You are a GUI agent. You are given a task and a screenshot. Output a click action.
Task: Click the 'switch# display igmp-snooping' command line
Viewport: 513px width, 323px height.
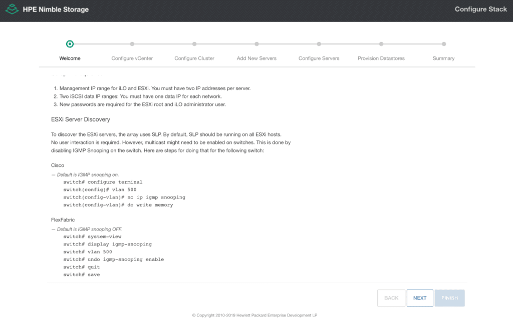tap(107, 244)
